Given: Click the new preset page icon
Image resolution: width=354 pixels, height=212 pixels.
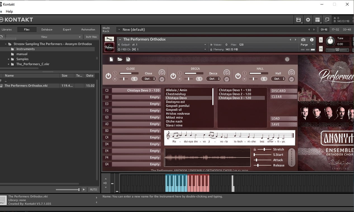Looking at the screenshot, I should (111, 59).
